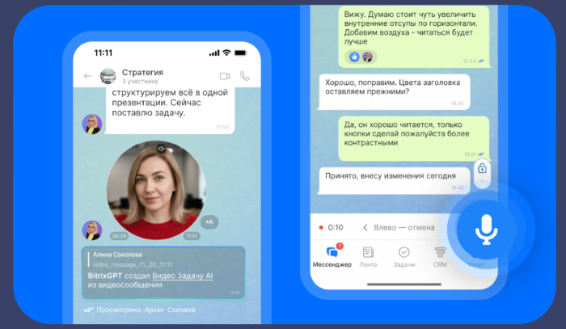Open the Мессенджер tab
This screenshot has width=566, height=329.
click(332, 255)
